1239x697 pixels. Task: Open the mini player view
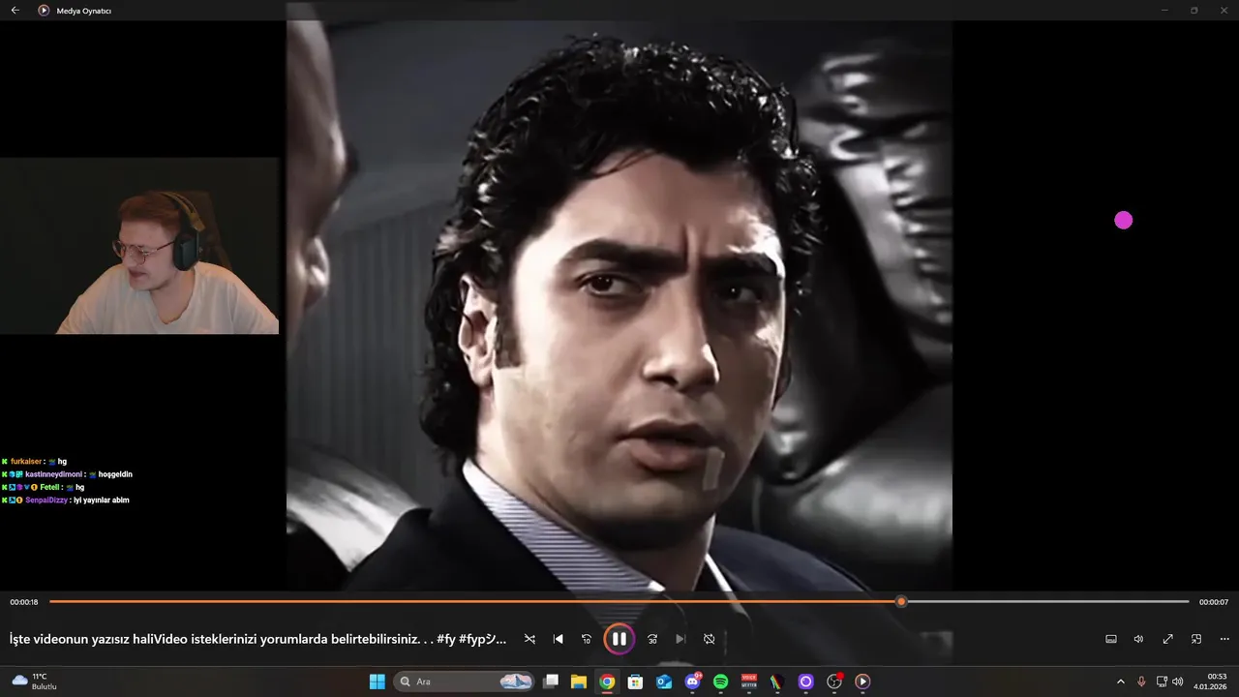click(x=1196, y=639)
